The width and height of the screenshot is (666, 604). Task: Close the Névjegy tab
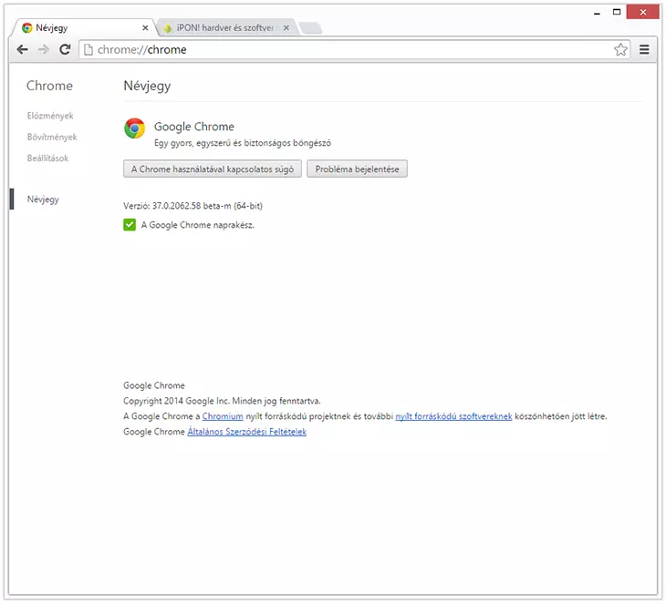(x=145, y=27)
